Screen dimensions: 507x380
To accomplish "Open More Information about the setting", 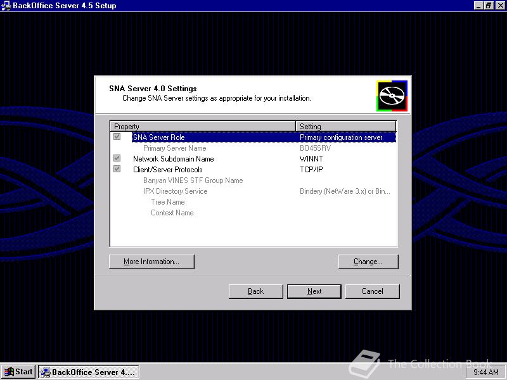I will (x=151, y=262).
